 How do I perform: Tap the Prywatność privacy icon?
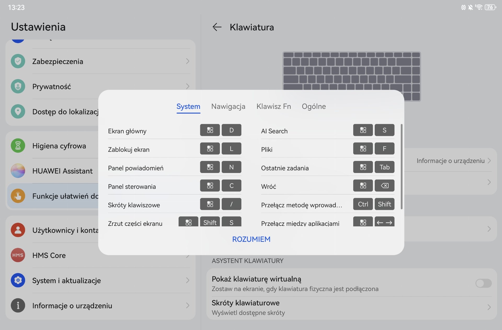tap(18, 86)
